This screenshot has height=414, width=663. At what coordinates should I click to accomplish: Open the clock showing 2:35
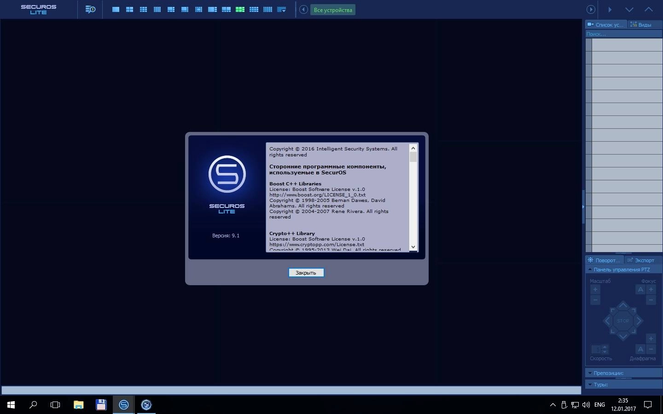623,405
